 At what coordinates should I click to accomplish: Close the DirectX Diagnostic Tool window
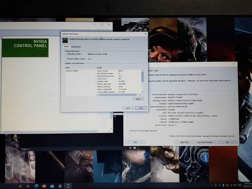pyautogui.click(x=234, y=64)
